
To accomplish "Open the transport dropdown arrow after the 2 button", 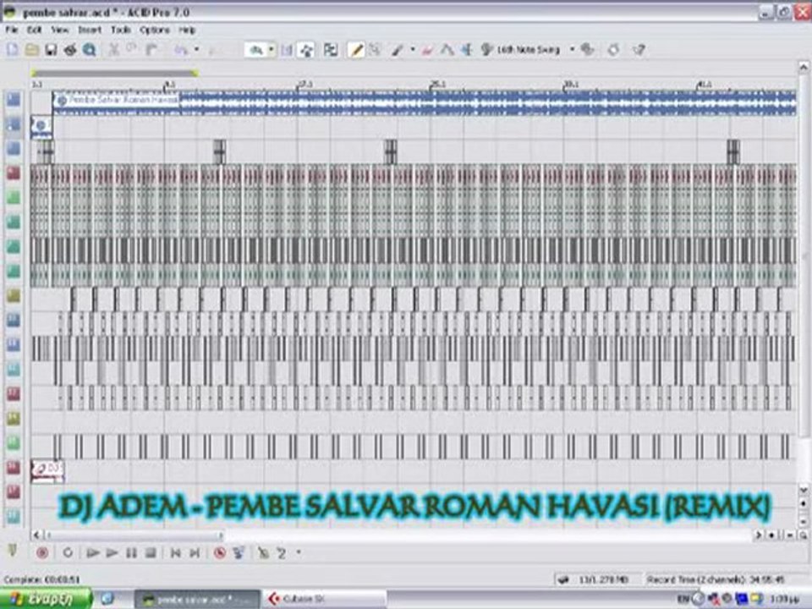I will coord(299,552).
